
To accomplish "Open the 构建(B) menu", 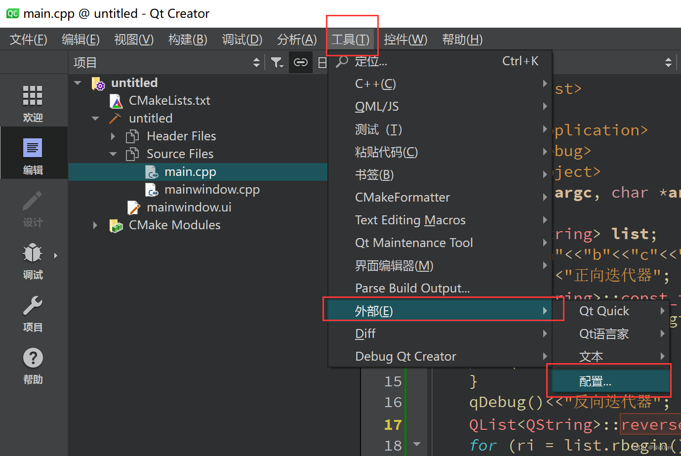I will click(187, 40).
